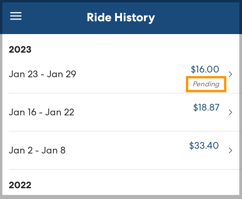Open the Jan 2 - Jan 8 date label

37,150
